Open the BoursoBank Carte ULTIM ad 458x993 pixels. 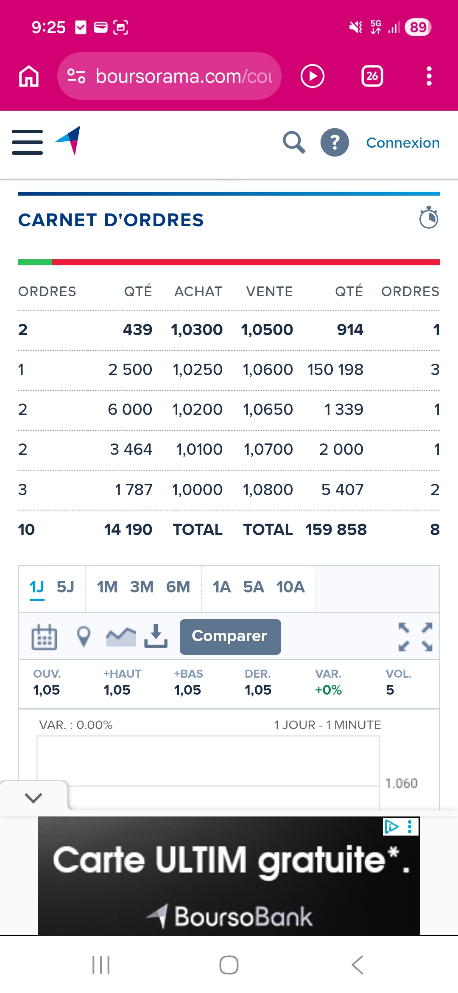click(x=229, y=876)
